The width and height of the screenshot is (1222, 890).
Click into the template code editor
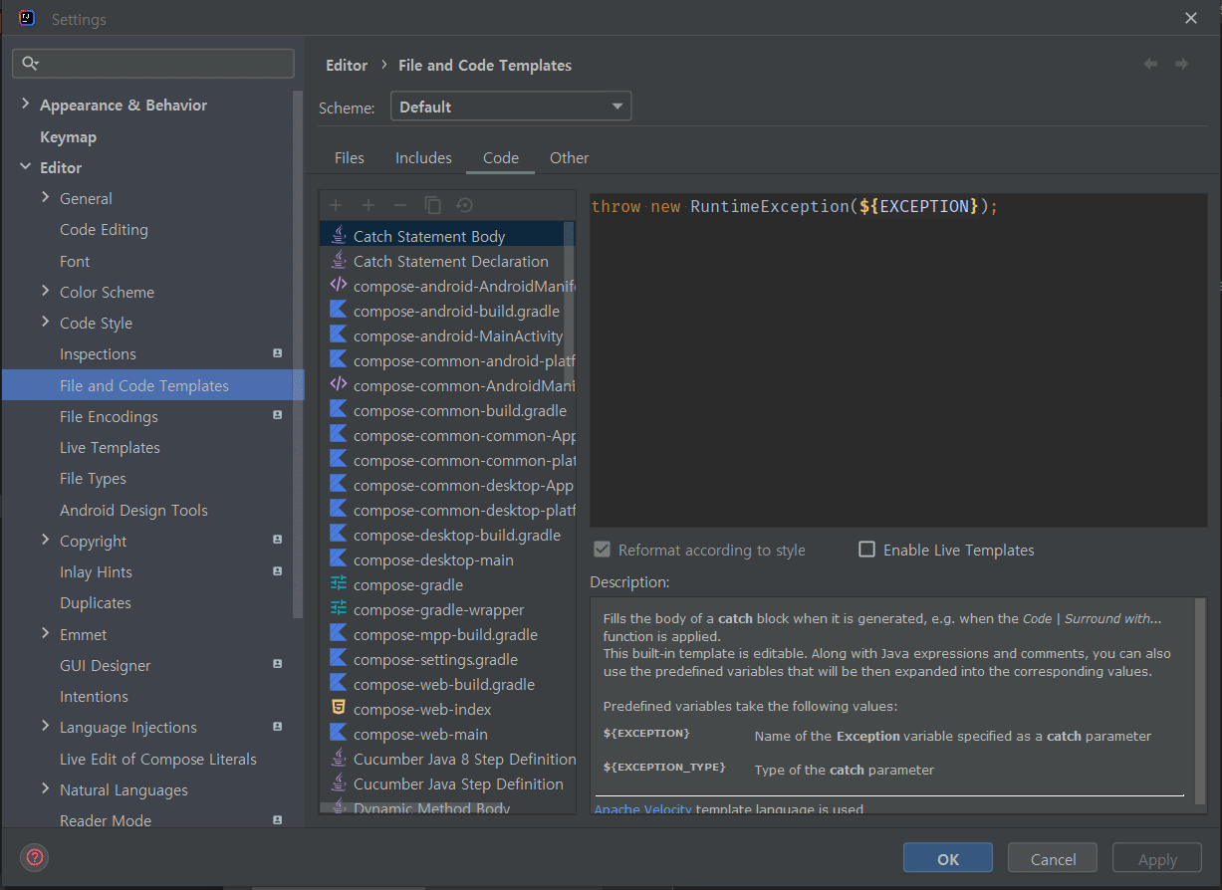point(898,360)
